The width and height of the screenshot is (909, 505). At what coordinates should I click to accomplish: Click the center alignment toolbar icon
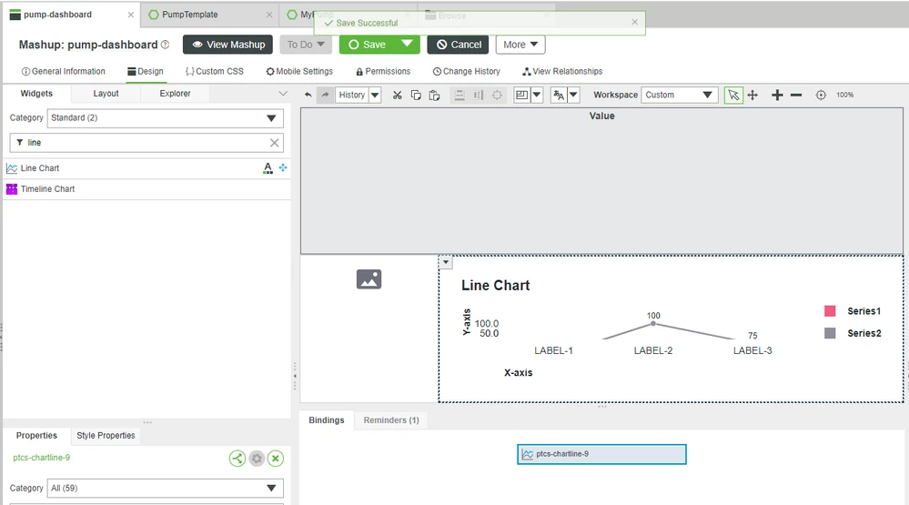pyautogui.click(x=497, y=96)
